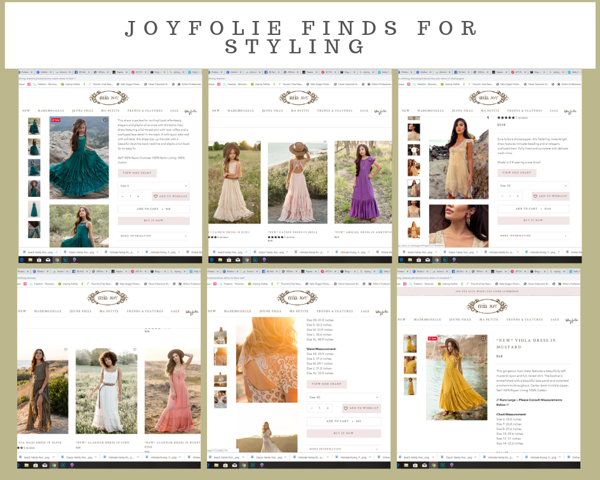This screenshot has width=600, height=480.
Task: Open chevron beside Beach Family download, Viola page
Action: click(x=432, y=457)
